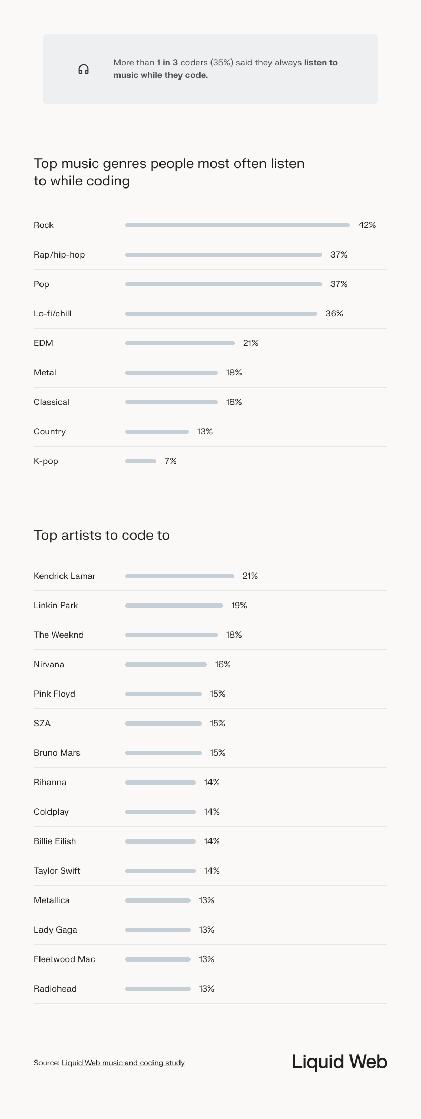Select The Weeknd artist label
This screenshot has height=1119, width=421.
point(58,635)
